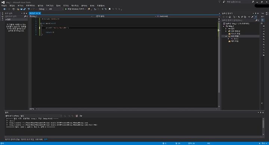This screenshot has height=145, width=269.
Task: Click the Save All icon in toolbar
Action: click(x=24, y=9)
